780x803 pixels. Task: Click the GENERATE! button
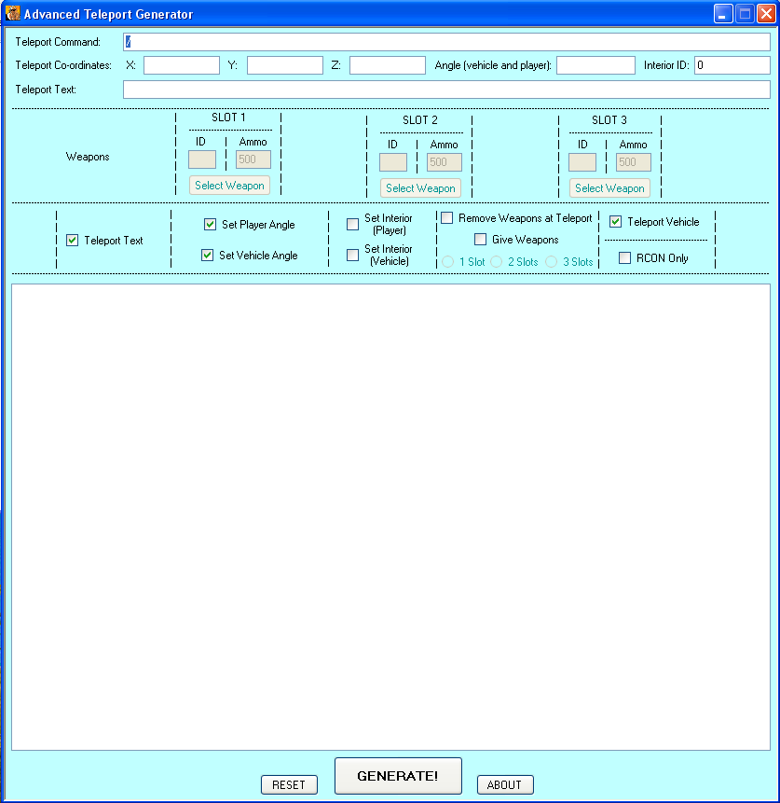(x=398, y=776)
